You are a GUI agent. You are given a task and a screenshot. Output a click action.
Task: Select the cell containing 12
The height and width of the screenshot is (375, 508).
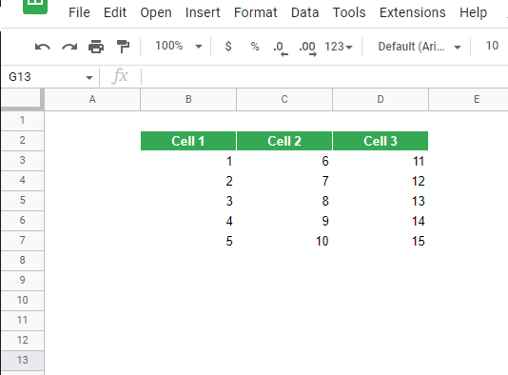[381, 181]
